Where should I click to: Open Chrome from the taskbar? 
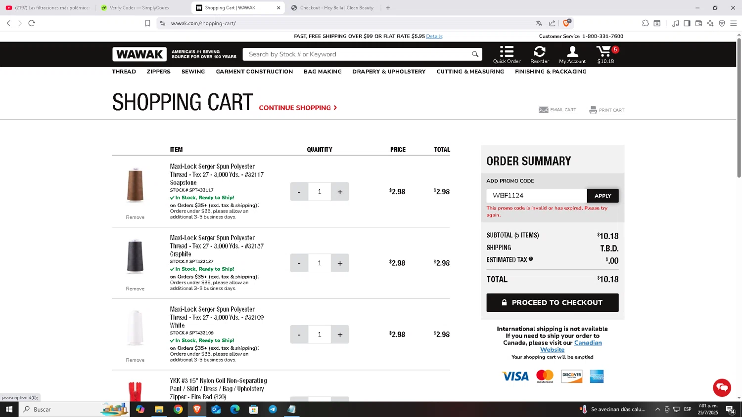click(178, 409)
